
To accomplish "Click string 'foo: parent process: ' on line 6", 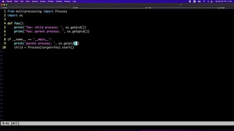I will click(x=44, y=32).
